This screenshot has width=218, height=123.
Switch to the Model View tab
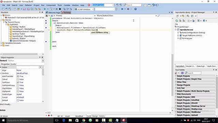pyautogui.click(x=190, y=66)
